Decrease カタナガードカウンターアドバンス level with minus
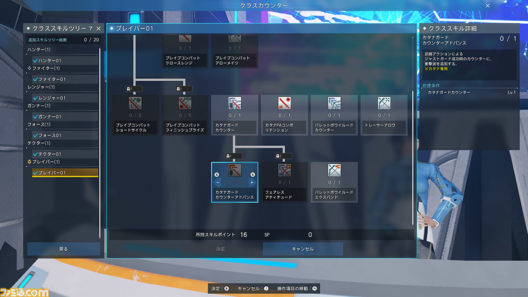528x297 pixels. click(218, 183)
